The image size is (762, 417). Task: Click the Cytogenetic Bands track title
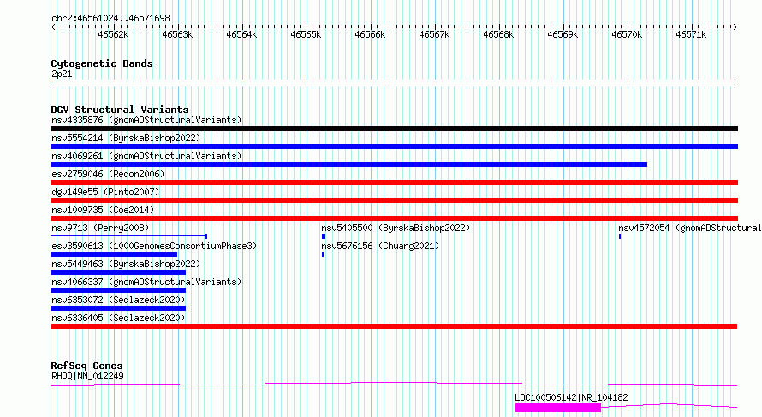click(x=102, y=63)
